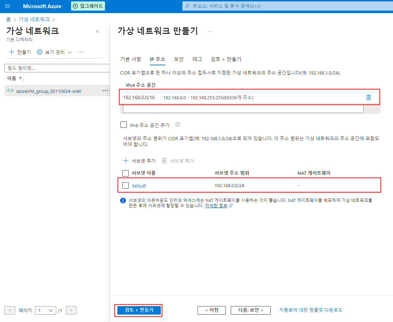Click the < 이전 button
Image resolution: width=393 pixels, height=322 pixels.
pos(212,310)
